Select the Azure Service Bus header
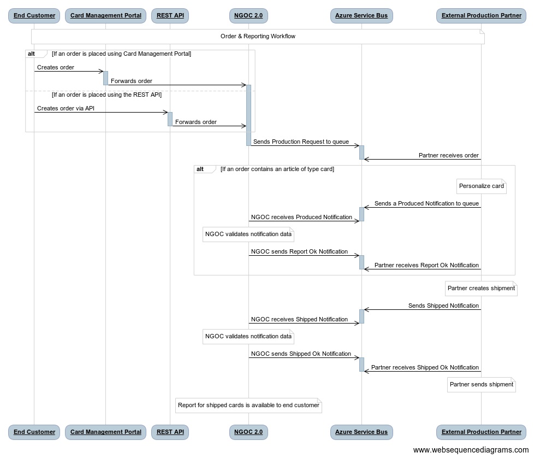 [x=361, y=15]
